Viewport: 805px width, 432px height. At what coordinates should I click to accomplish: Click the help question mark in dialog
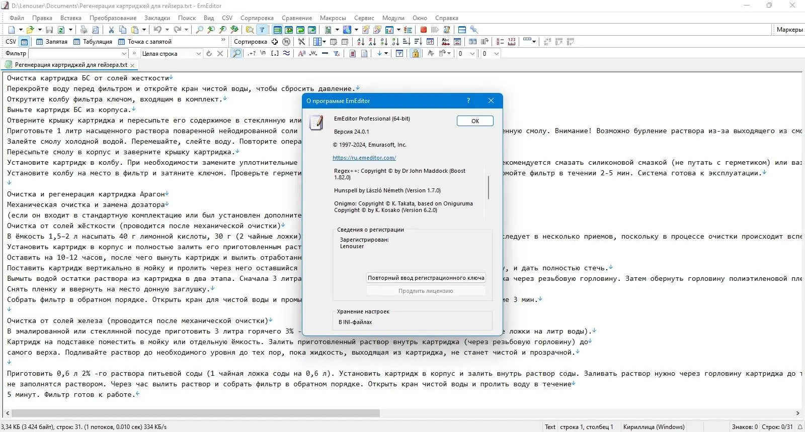pyautogui.click(x=468, y=100)
